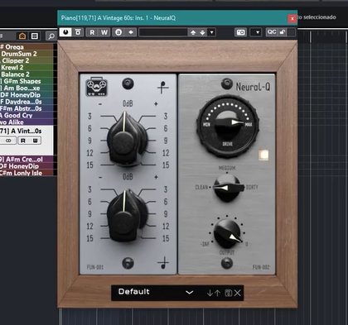The width and height of the screenshot is (348, 325).
Task: Select the Clipper 2 track
Action: click(x=27, y=60)
